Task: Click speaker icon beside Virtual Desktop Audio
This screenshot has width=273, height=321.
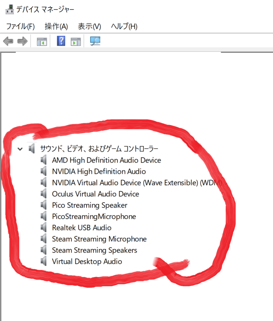Action: tap(43, 261)
